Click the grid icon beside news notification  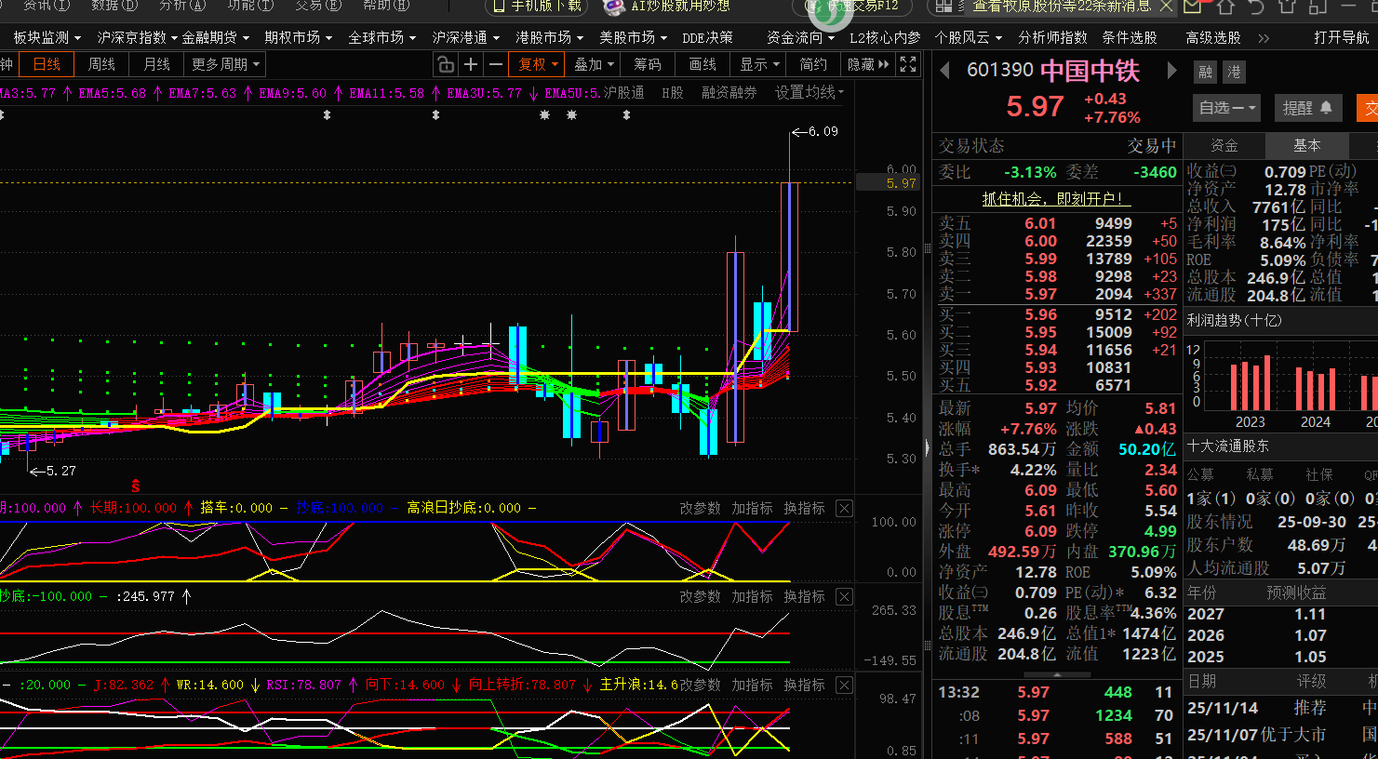pos(944,7)
